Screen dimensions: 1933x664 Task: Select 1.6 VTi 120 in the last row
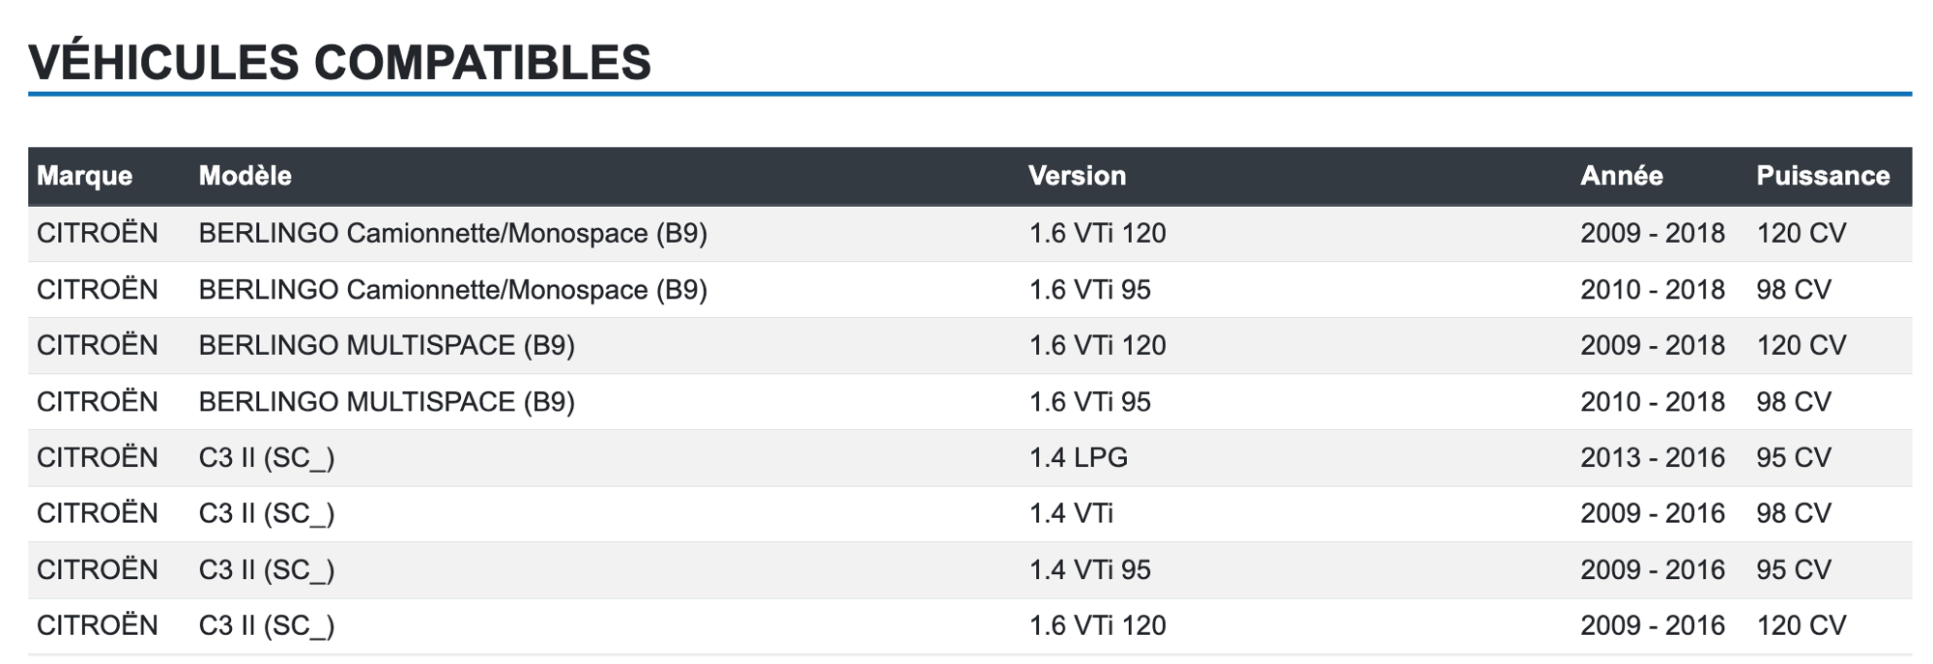coord(1097,625)
